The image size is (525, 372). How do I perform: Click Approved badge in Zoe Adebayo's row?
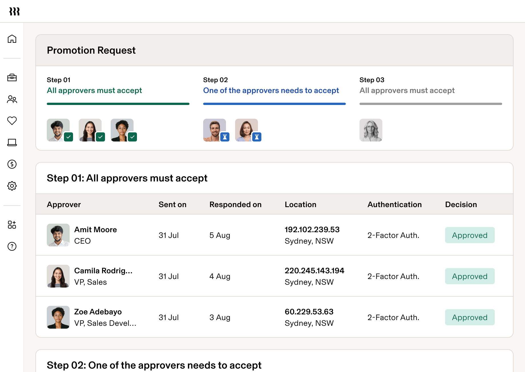(470, 317)
